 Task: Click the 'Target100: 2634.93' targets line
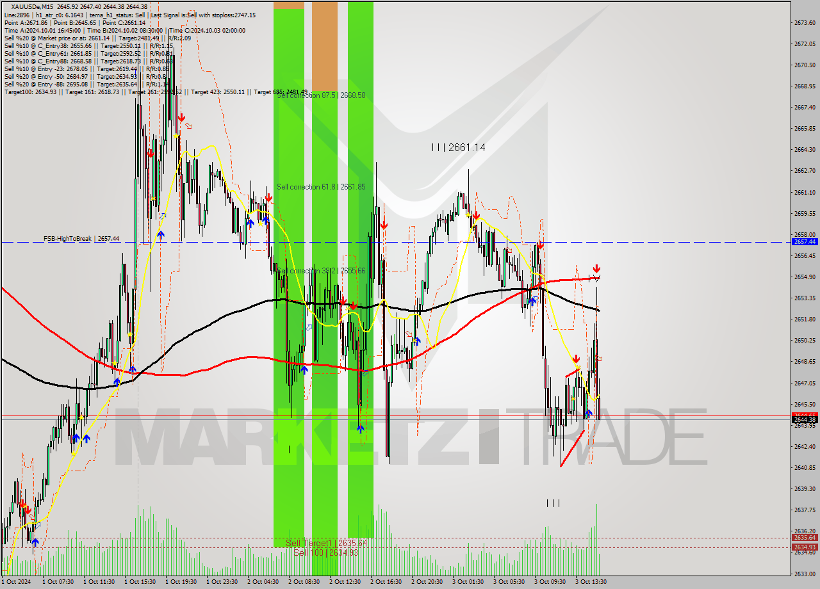pyautogui.click(x=156, y=92)
